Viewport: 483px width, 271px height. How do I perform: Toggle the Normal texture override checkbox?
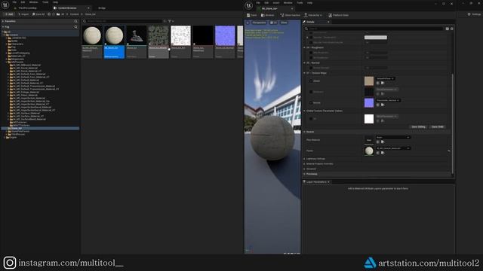pos(311,102)
